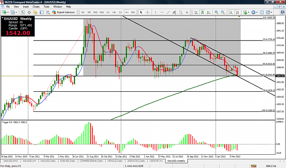Click the Templates icon
Image resolution: width=286 pixels, height=168 pixels.
(268, 12)
